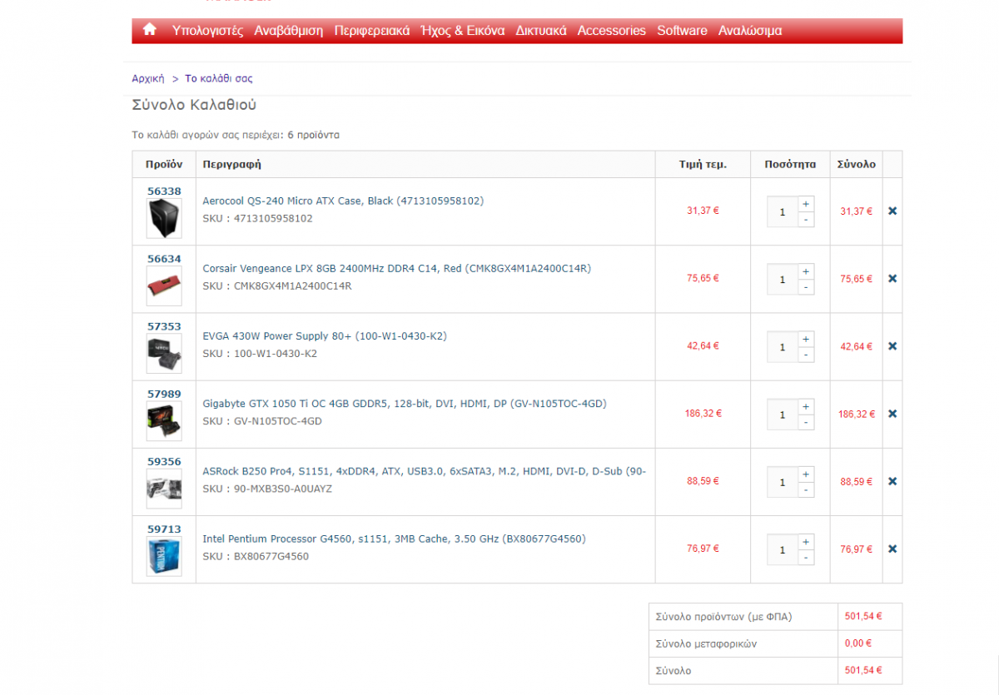Open EVGA 430W Power Supply 80+ link
Image resolution: width=999 pixels, height=695 pixels.
pyautogui.click(x=325, y=335)
